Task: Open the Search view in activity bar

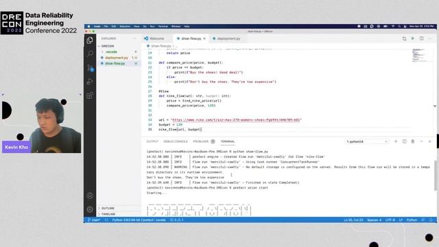Action: tap(90, 54)
